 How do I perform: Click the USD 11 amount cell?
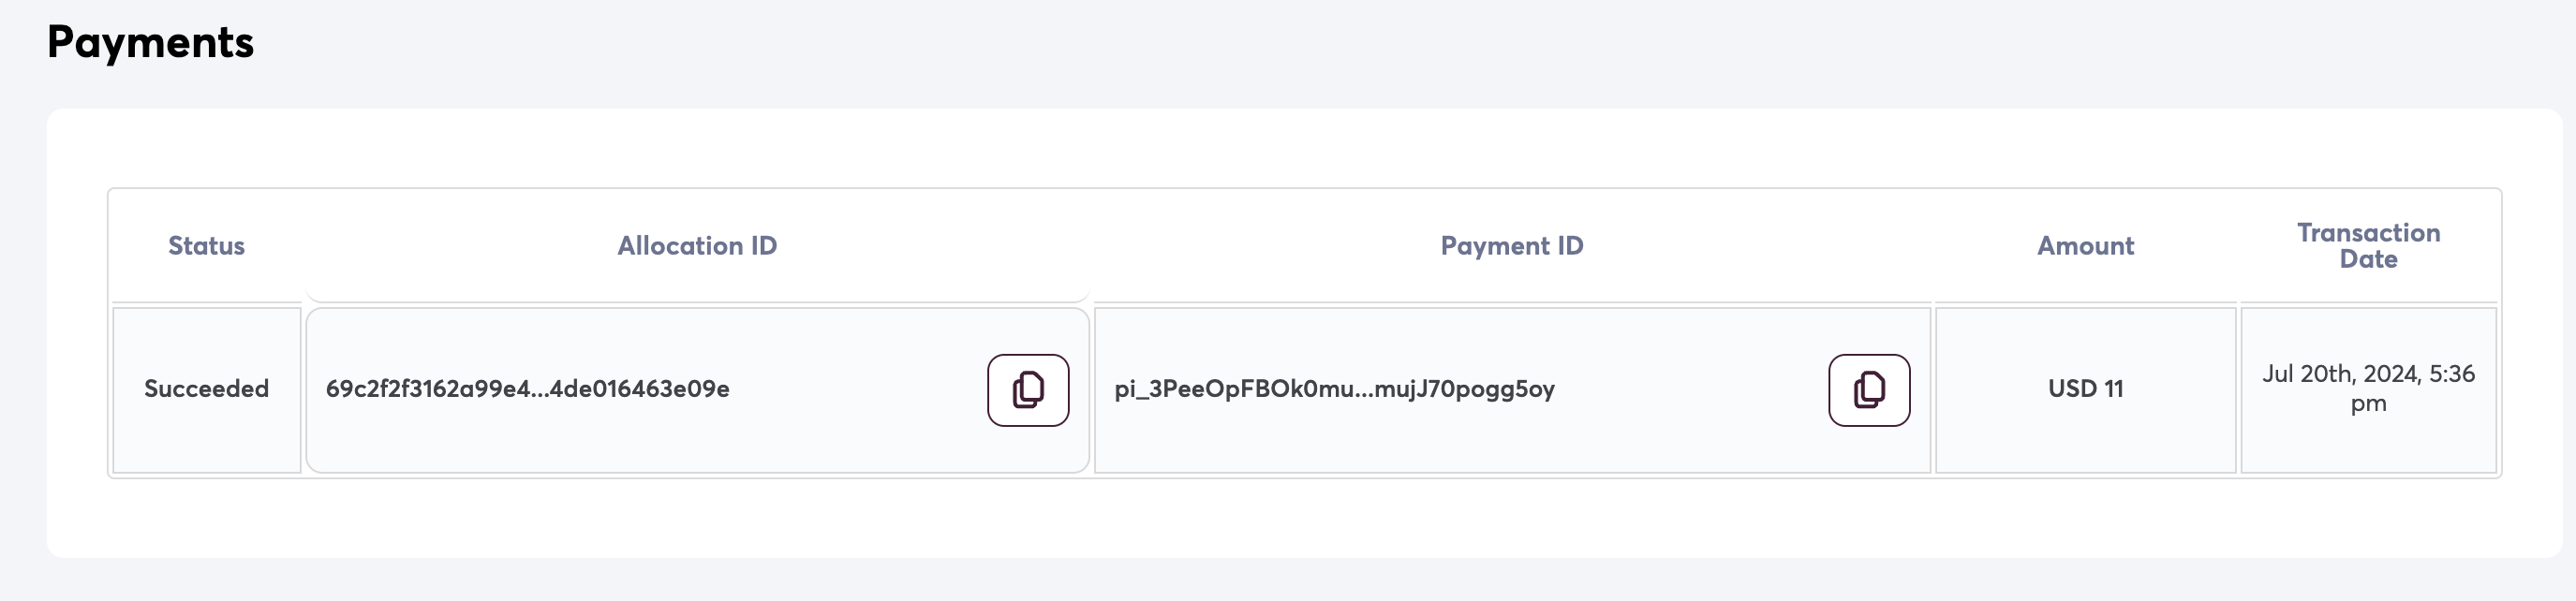point(2085,389)
